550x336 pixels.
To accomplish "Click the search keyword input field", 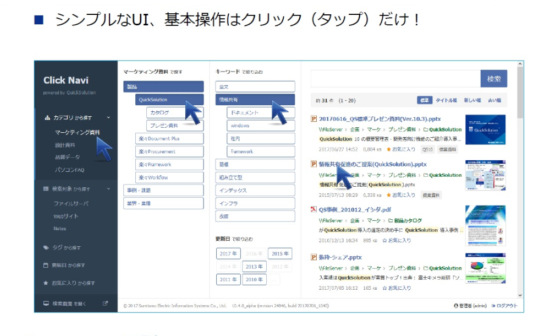I will [x=395, y=79].
